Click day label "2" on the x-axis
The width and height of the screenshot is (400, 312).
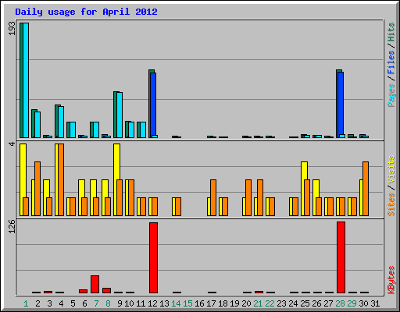37,303
